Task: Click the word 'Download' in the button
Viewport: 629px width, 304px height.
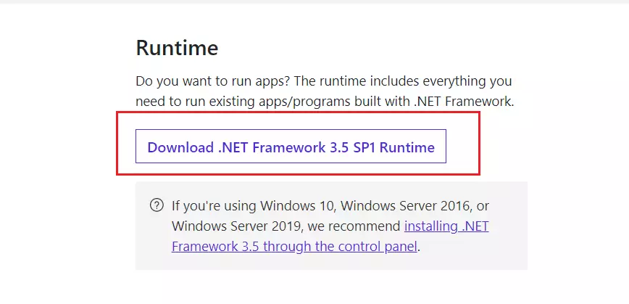Action: click(180, 147)
